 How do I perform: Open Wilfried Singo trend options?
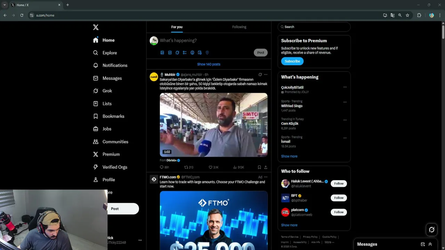point(345,102)
